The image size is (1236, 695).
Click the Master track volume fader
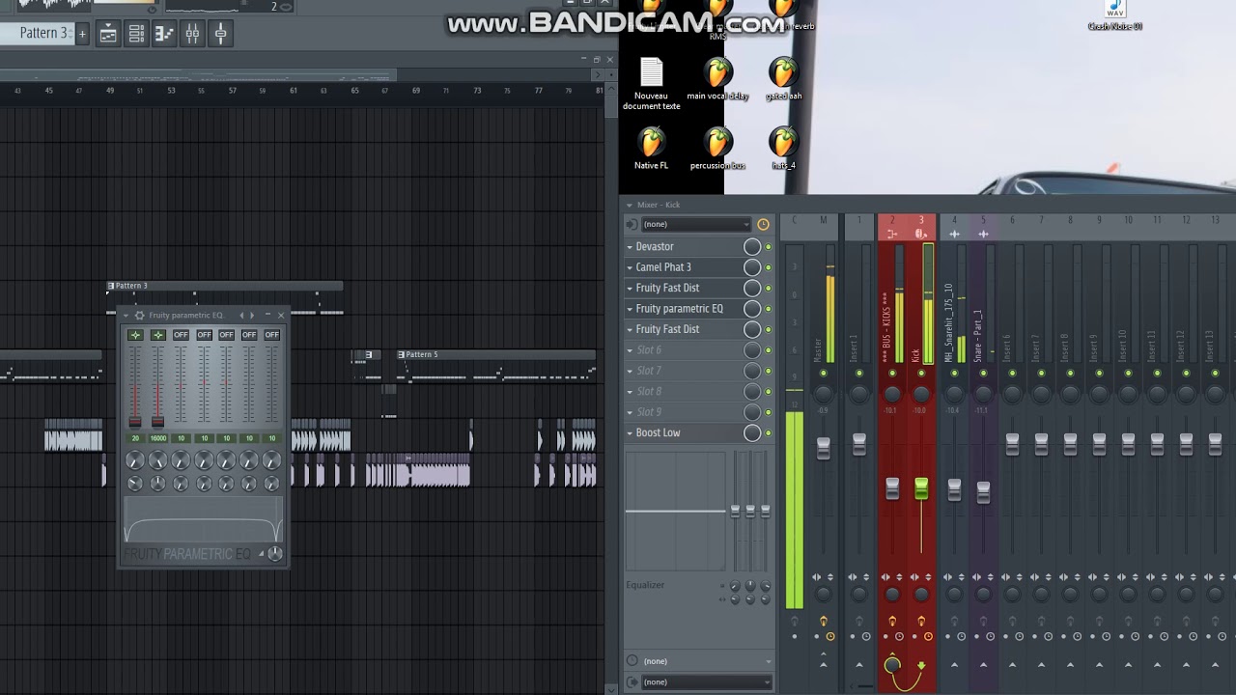pos(824,447)
